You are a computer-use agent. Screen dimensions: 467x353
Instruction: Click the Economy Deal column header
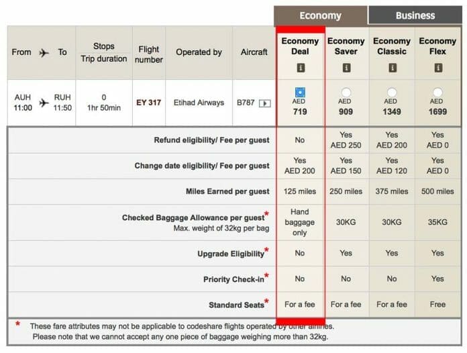point(300,46)
